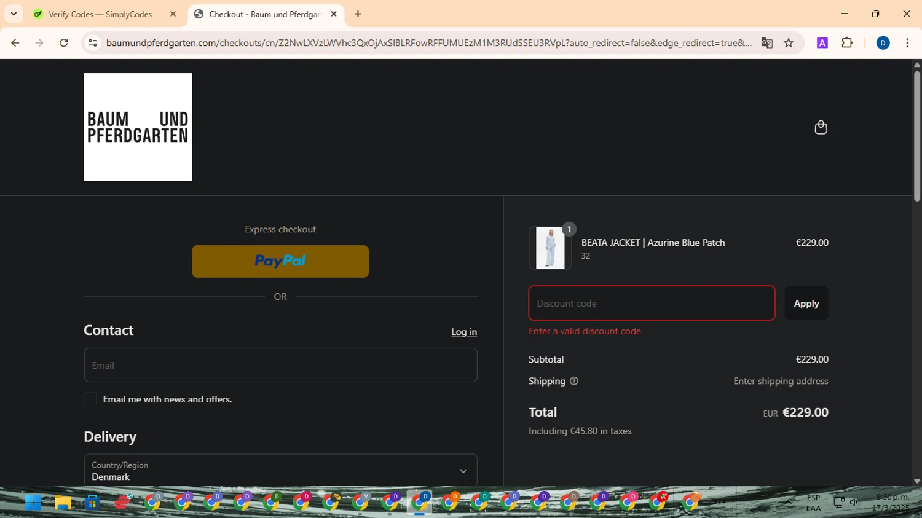Screen dimensions: 922x518
Task: Show hidden system tray icons
Action: 788,503
